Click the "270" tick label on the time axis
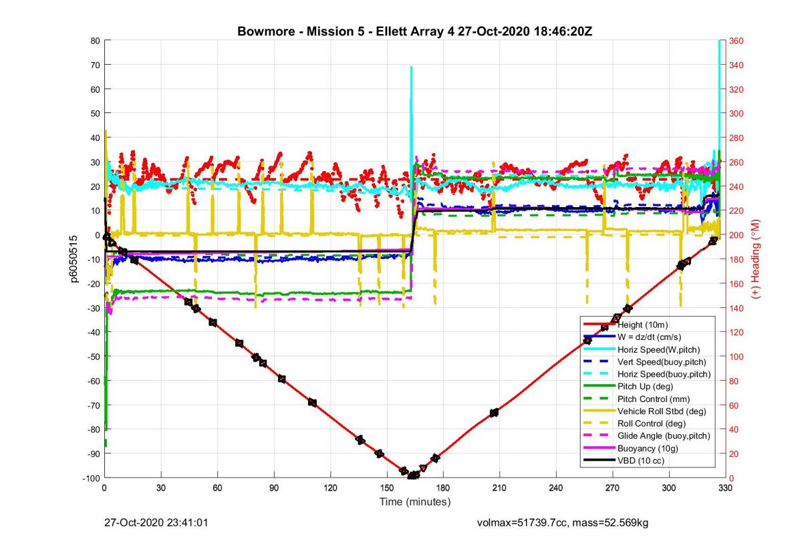The height and width of the screenshot is (537, 802). (x=612, y=488)
